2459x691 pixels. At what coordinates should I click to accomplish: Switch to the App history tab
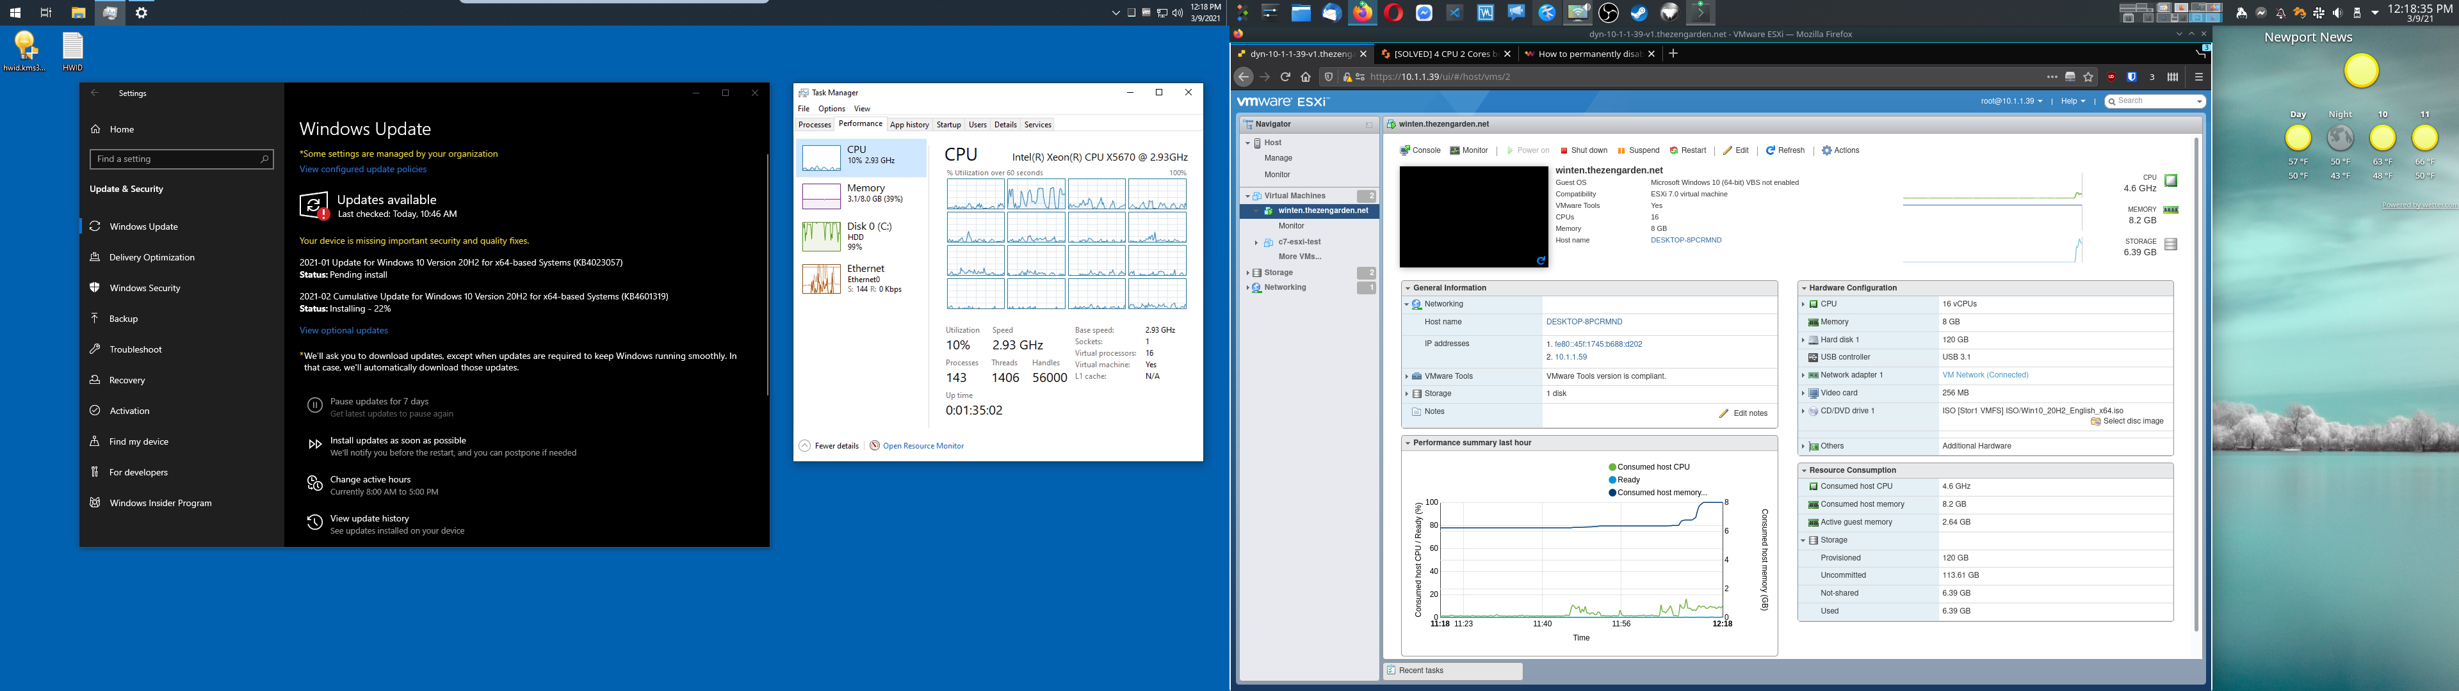909,125
